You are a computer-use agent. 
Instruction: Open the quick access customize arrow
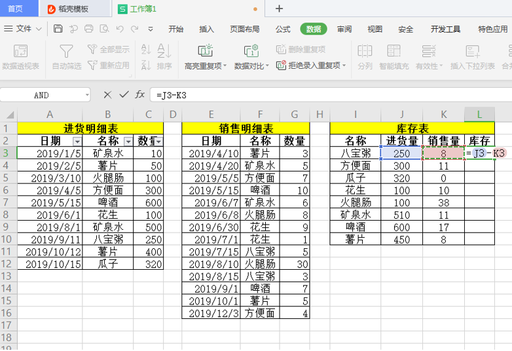click(x=151, y=29)
